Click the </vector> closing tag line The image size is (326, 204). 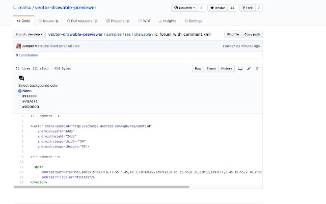tap(39, 183)
